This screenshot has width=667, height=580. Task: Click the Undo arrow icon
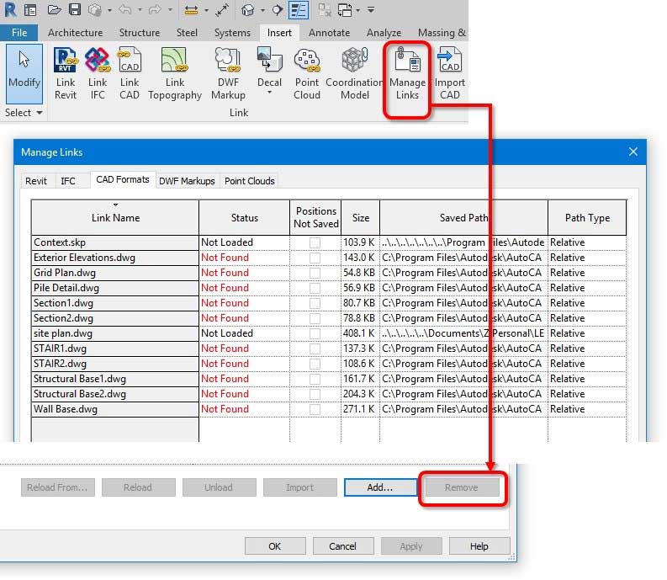pyautogui.click(x=125, y=9)
